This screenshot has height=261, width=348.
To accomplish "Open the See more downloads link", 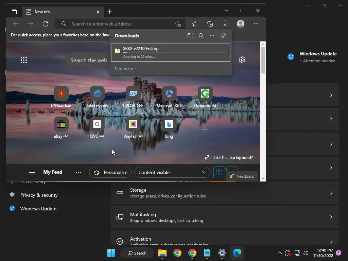I will pyautogui.click(x=125, y=69).
